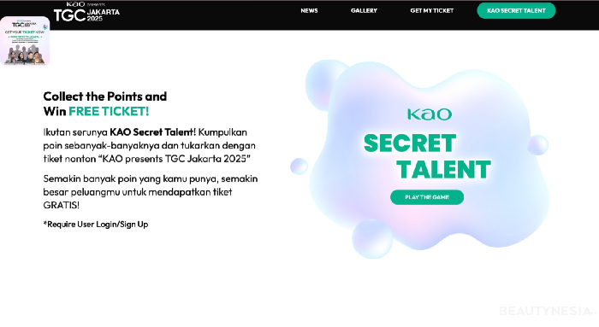The image size is (599, 327).
Task: Click small bubble left of SECRET heading
Action: pyautogui.click(x=299, y=166)
